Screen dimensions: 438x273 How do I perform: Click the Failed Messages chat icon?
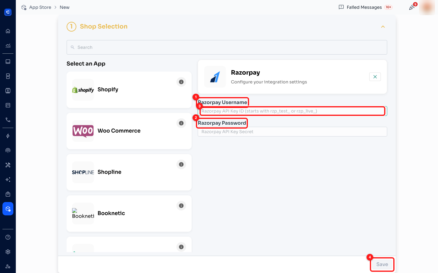(341, 7)
